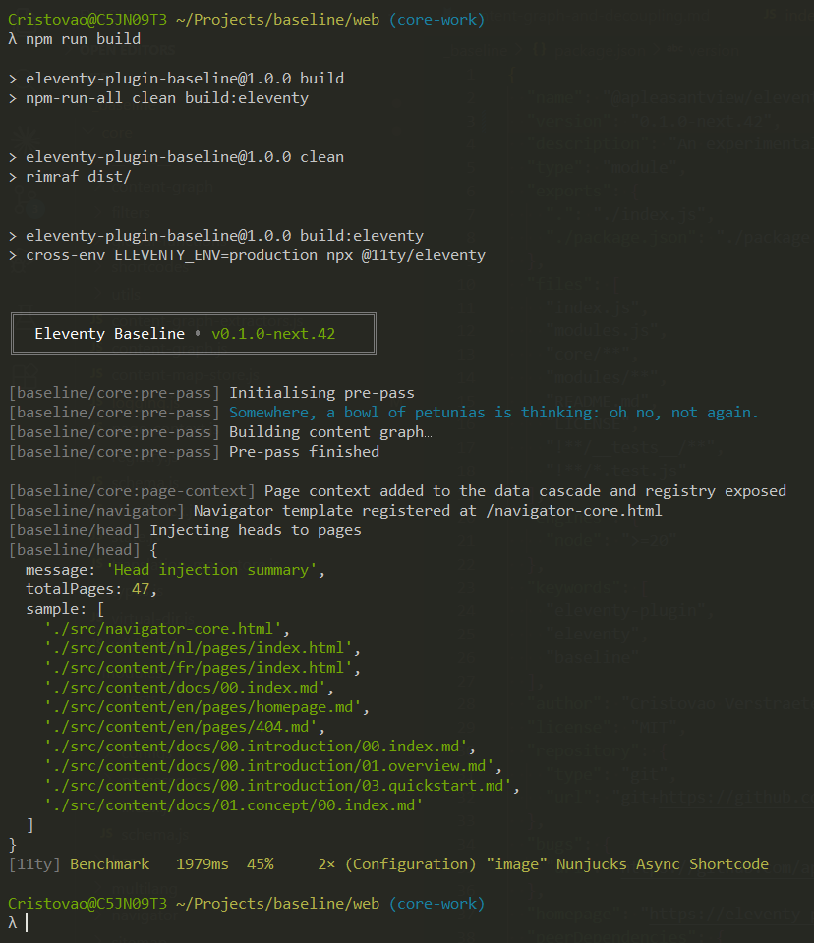Click the 'sample: [' line

(x=65, y=609)
